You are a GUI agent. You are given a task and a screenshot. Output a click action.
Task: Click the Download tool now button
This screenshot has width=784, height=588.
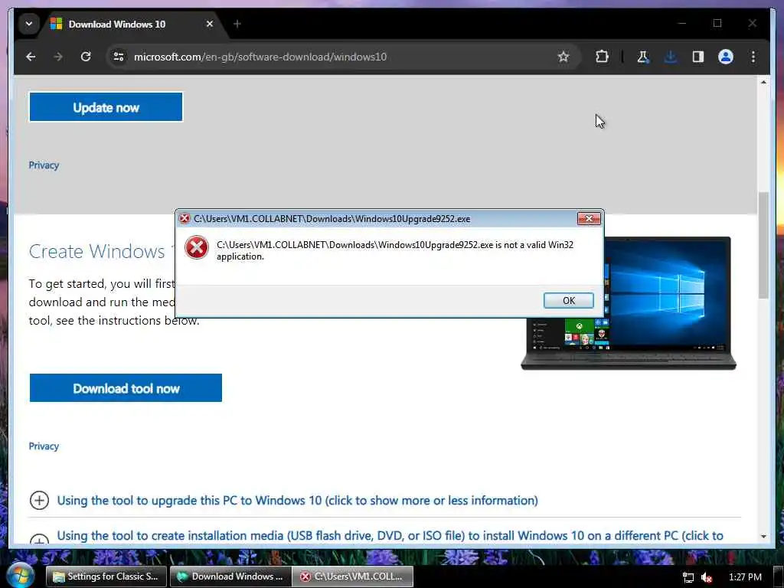(126, 388)
